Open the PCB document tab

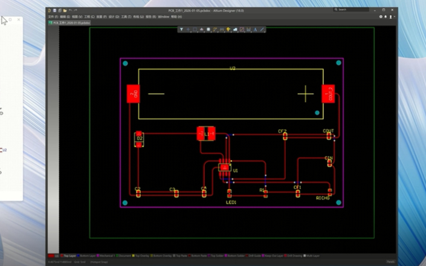68,22
